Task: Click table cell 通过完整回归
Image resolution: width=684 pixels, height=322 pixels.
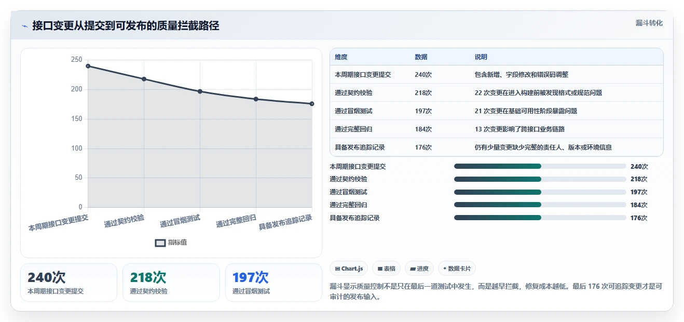Action: [x=354, y=129]
